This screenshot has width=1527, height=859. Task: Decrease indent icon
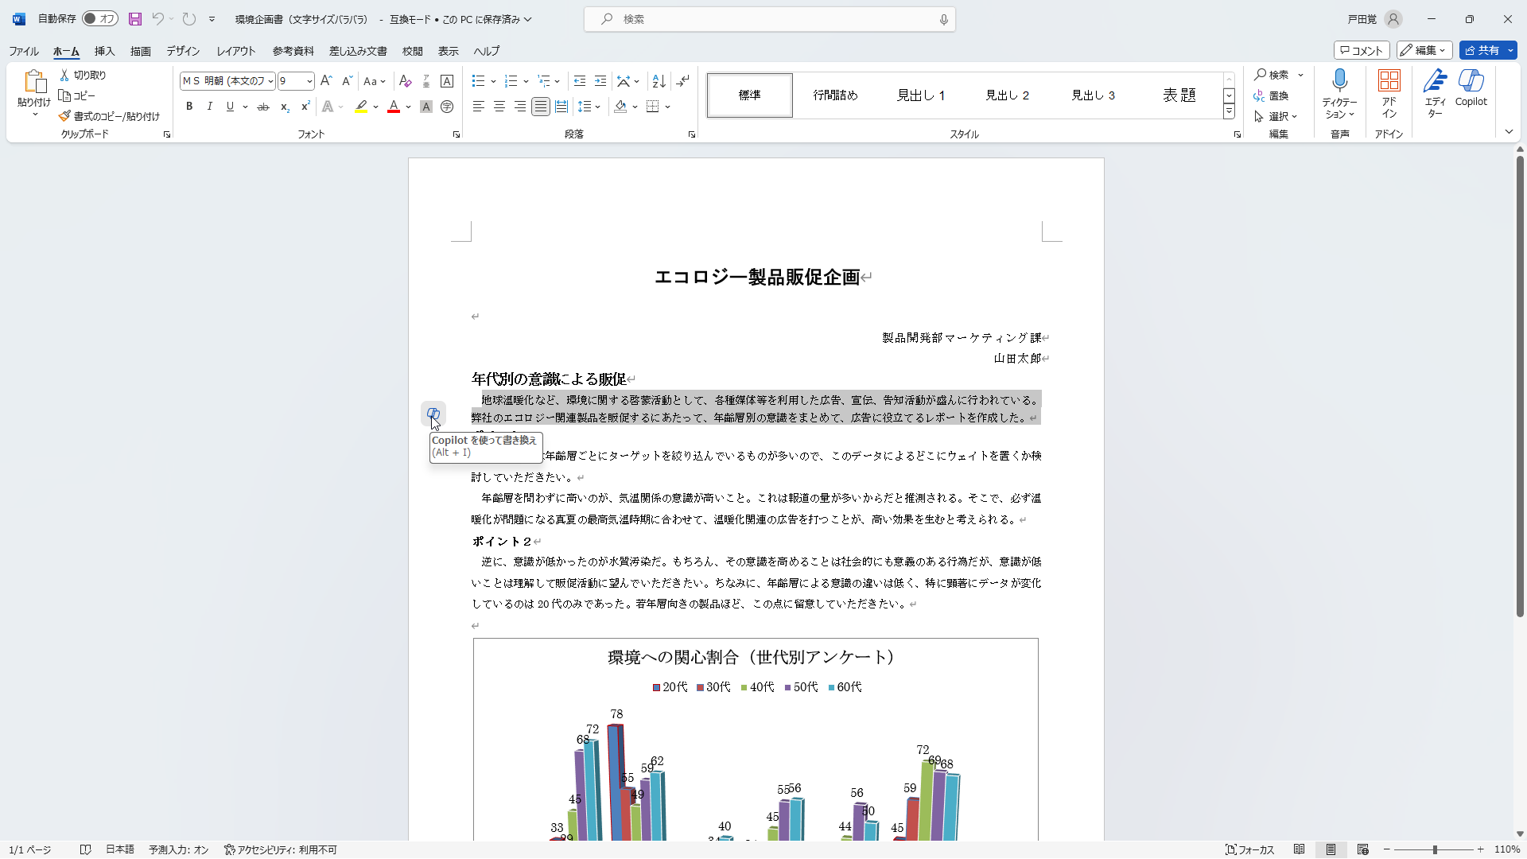tap(580, 81)
